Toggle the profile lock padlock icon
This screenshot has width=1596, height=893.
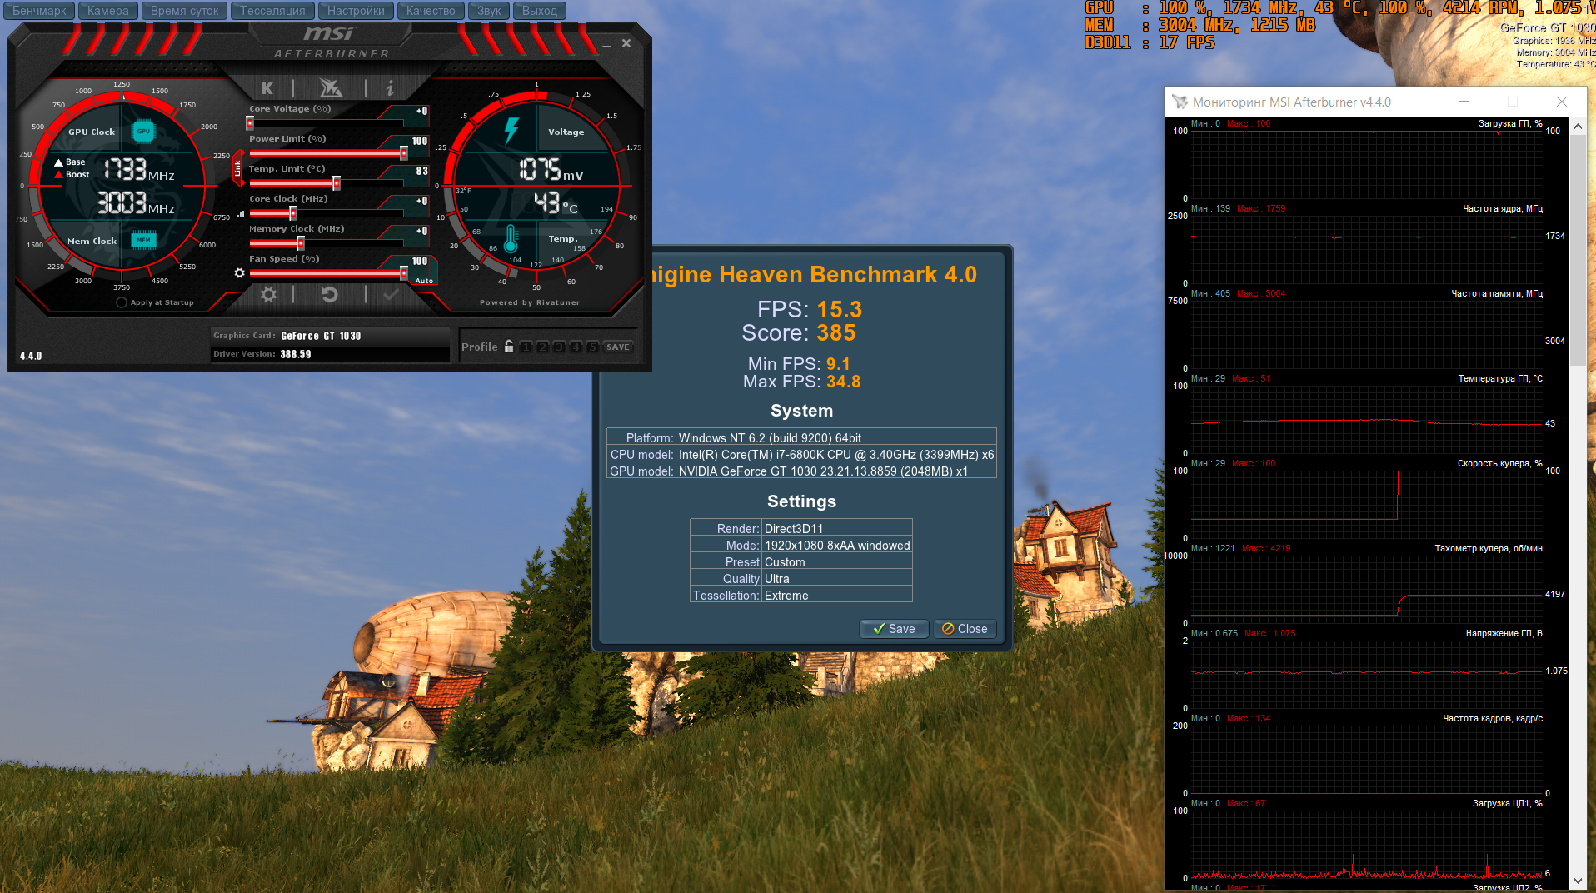pos(509,346)
